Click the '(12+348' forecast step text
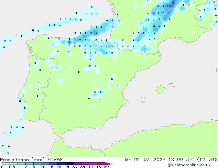Screen dimensions: 218x168 [x=207, y=160]
